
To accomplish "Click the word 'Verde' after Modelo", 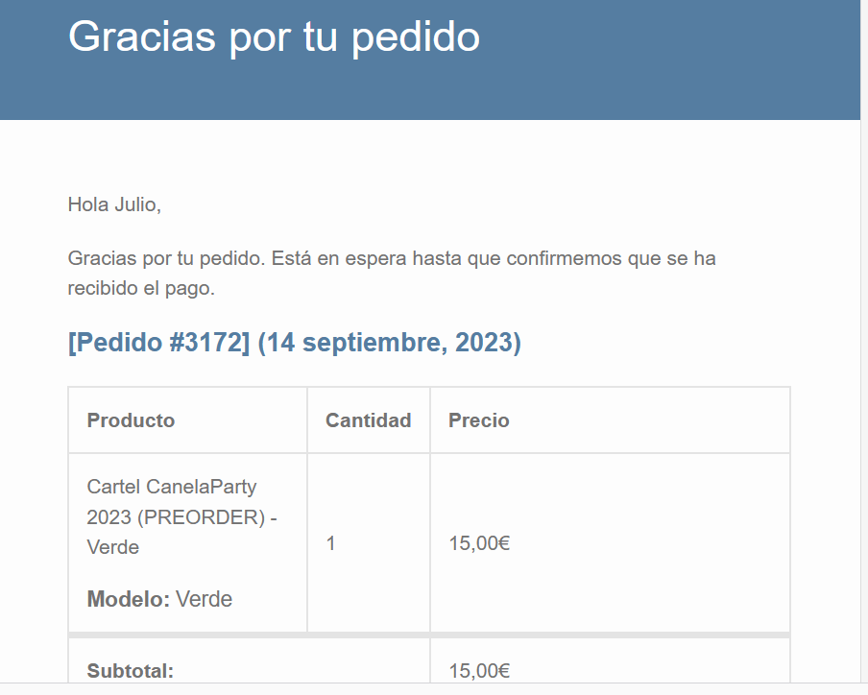I will (x=204, y=599).
